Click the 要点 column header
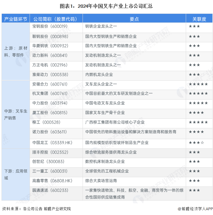The image size is (213, 215). tap(134, 18)
